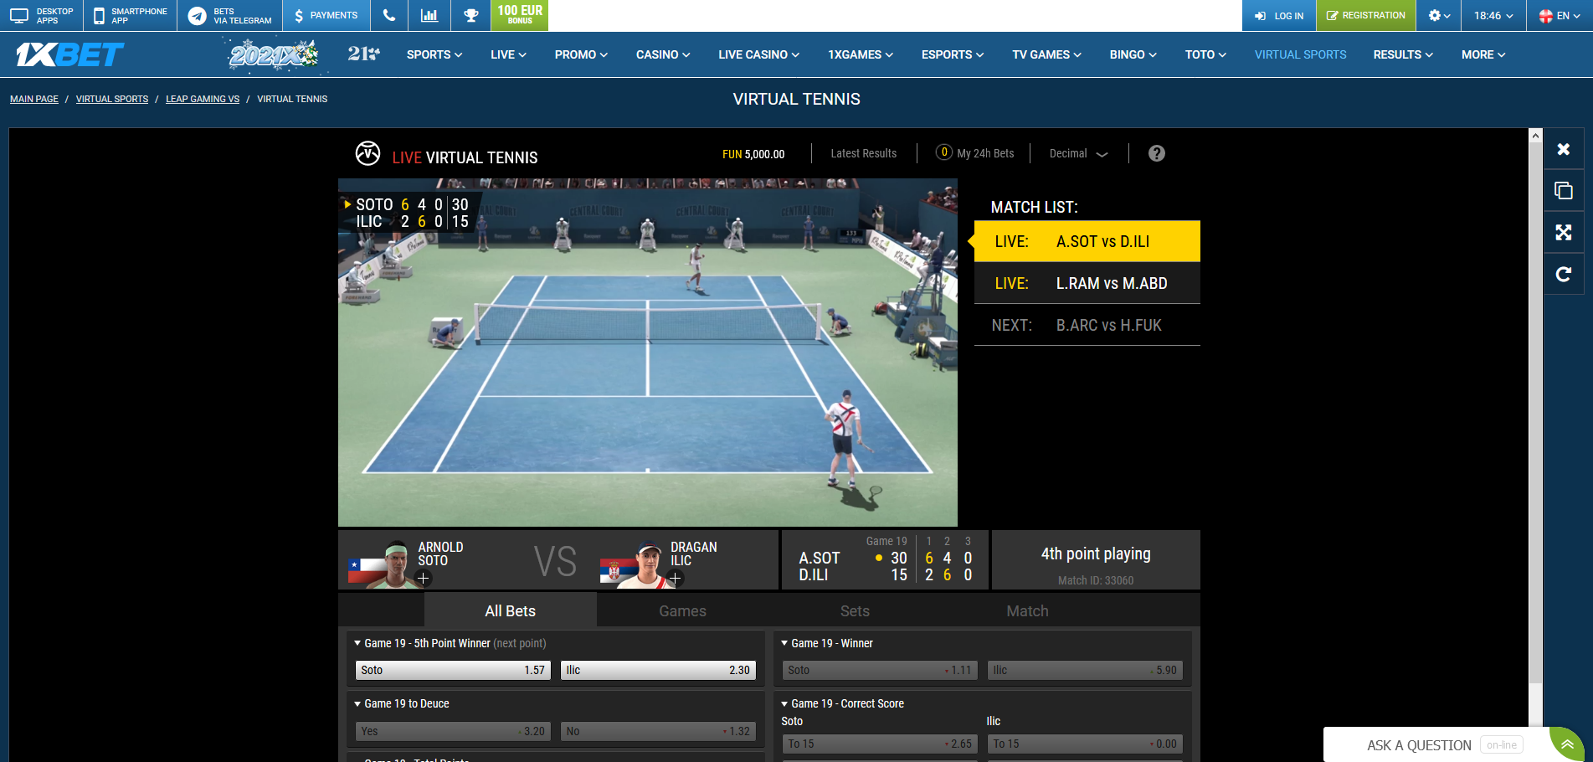Open Virtual Sports section
The height and width of the screenshot is (762, 1593).
(x=1300, y=55)
